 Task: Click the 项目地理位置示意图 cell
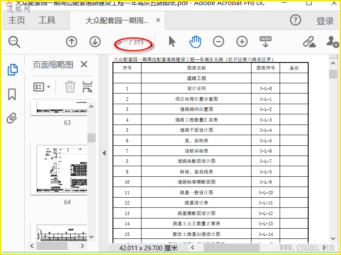click(x=197, y=99)
